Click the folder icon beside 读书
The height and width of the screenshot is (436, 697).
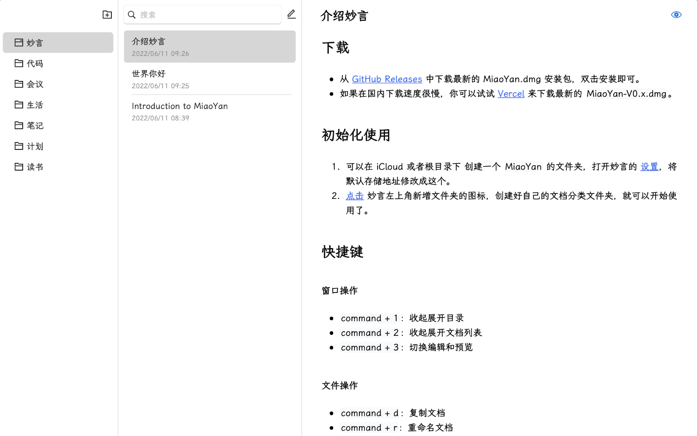[x=19, y=167]
